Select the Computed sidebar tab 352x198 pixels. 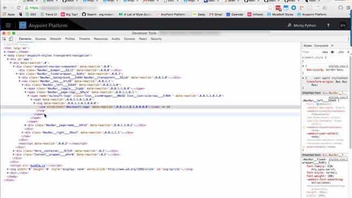[x=321, y=46]
